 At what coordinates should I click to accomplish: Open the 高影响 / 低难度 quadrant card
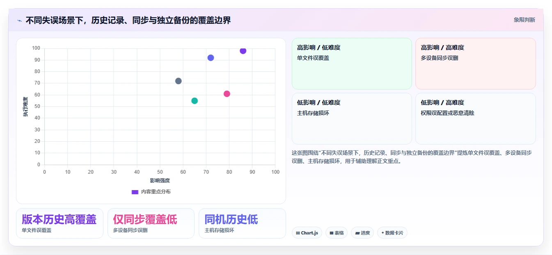[x=352, y=64]
